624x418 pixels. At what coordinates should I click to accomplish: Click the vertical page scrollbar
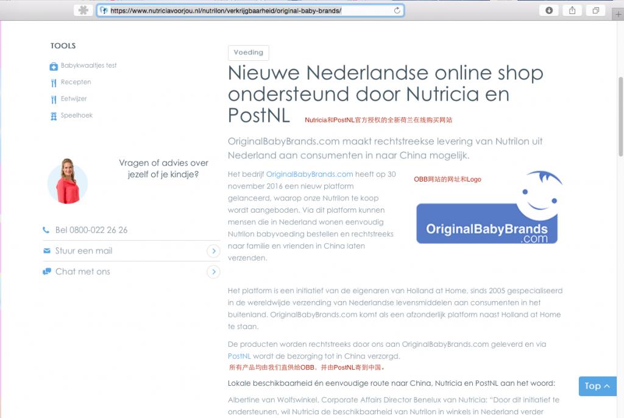click(x=620, y=116)
